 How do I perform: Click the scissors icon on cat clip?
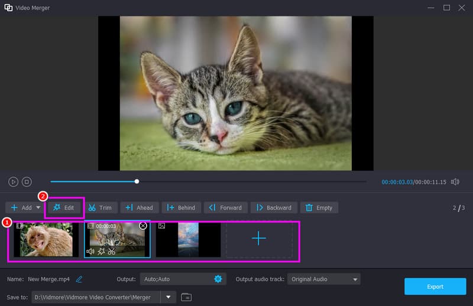112,251
